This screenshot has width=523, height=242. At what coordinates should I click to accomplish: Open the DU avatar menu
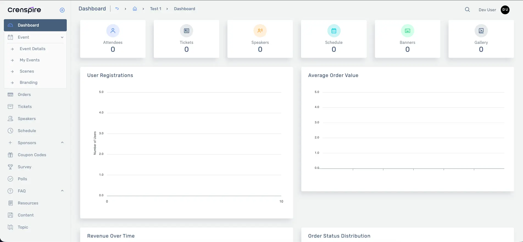pos(505,10)
